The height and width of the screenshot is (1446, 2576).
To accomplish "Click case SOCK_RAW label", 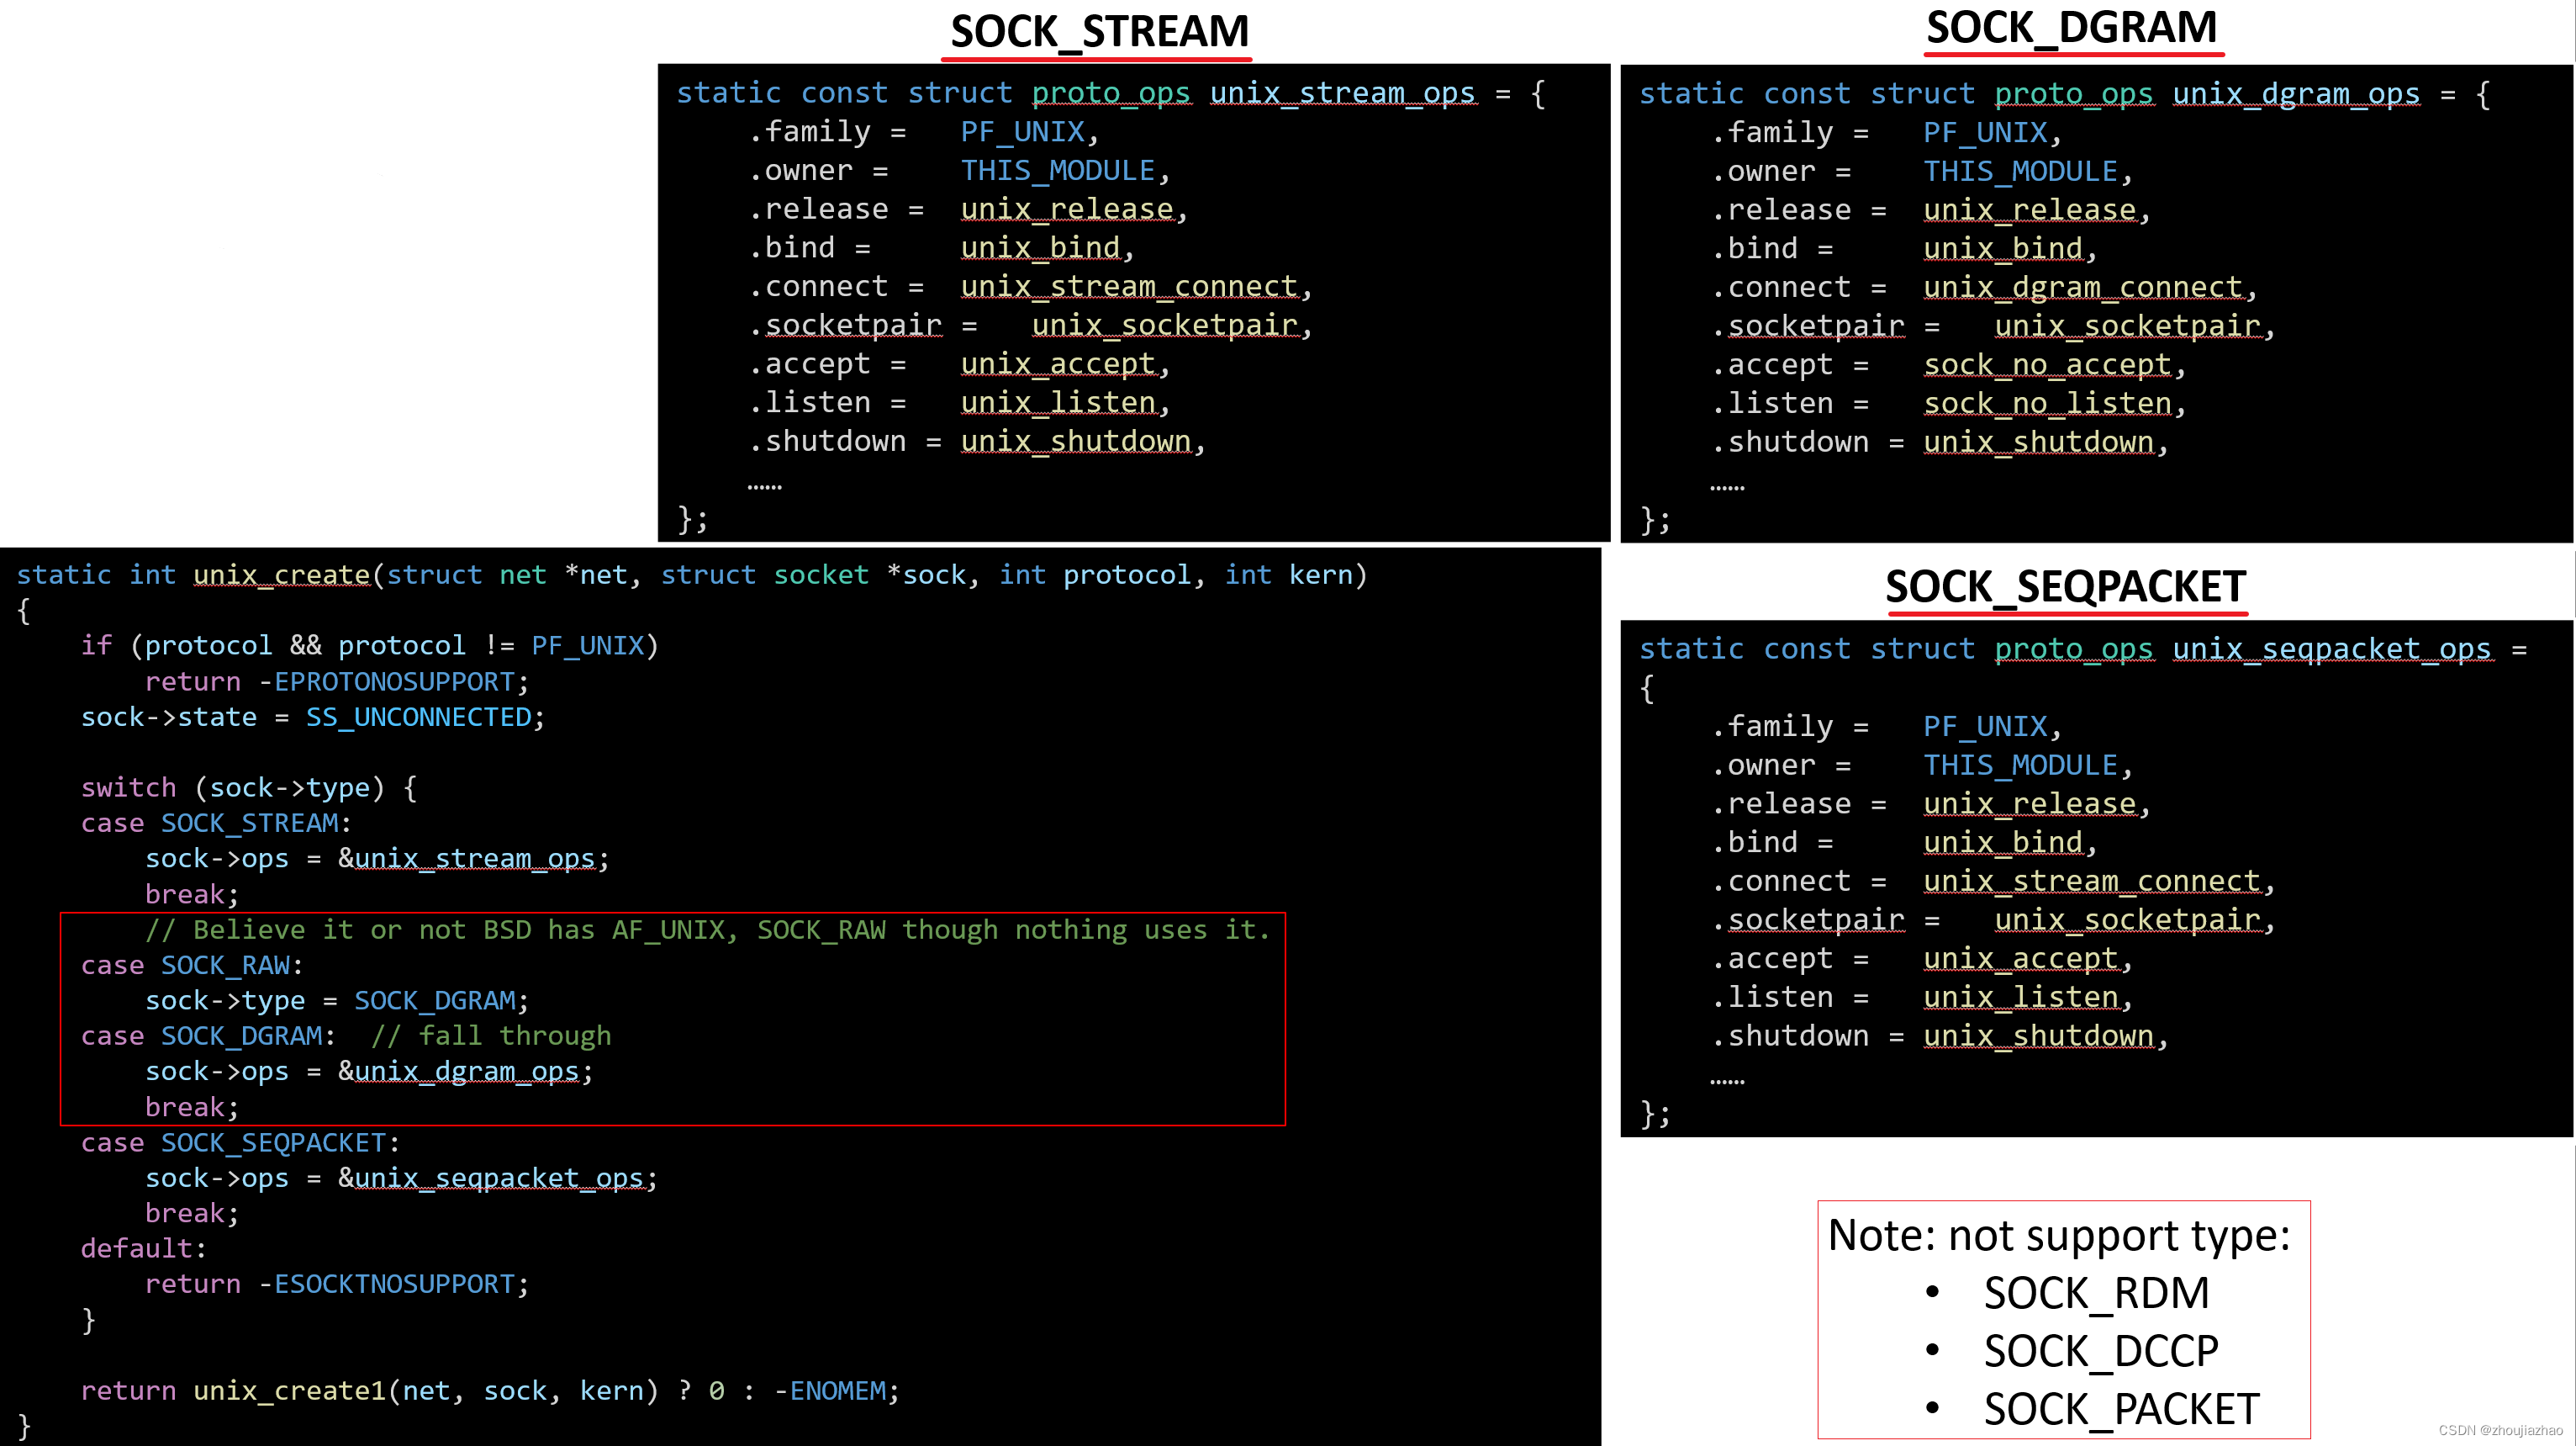I will coord(192,966).
